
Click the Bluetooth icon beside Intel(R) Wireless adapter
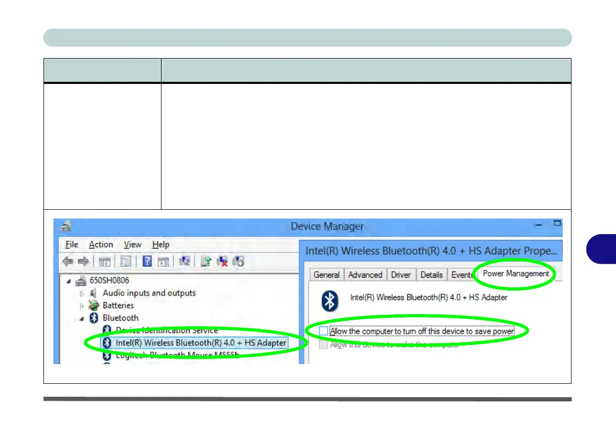[x=107, y=343]
